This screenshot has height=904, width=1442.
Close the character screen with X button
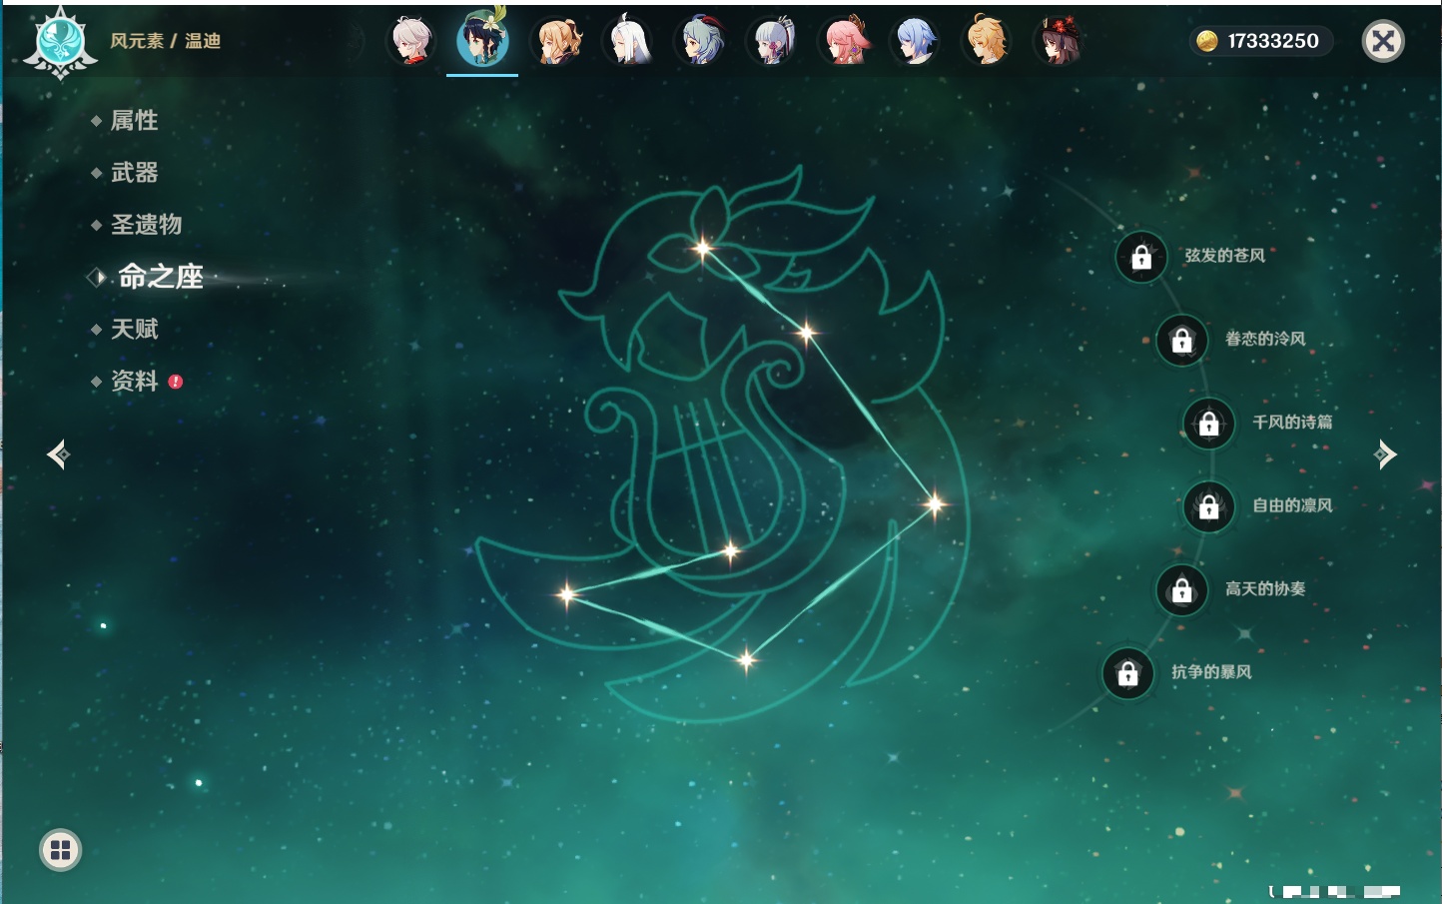tap(1383, 41)
